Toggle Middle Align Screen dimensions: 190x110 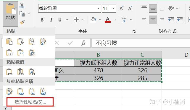click(x=153, y=8)
